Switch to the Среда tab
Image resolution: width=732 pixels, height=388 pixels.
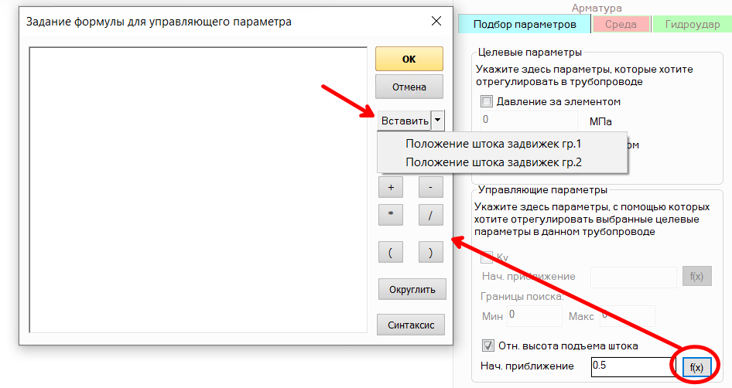(x=621, y=25)
